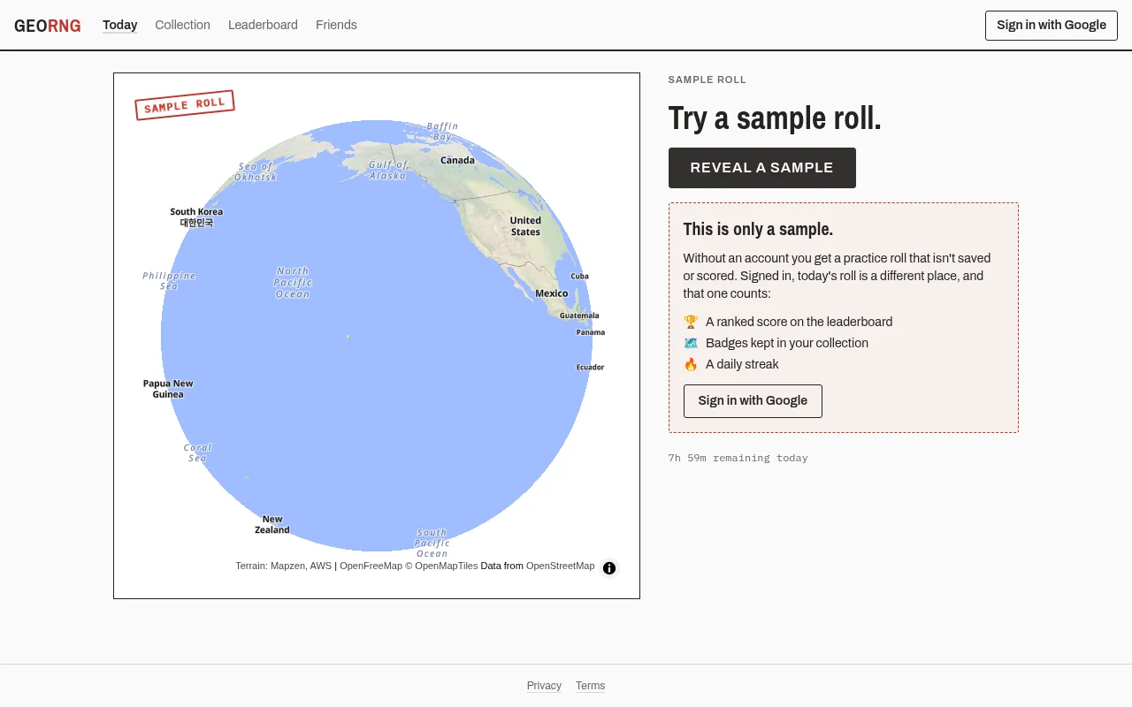Click the trophy icon for ranked score
Screen dimensions: 1132x707
(691, 322)
